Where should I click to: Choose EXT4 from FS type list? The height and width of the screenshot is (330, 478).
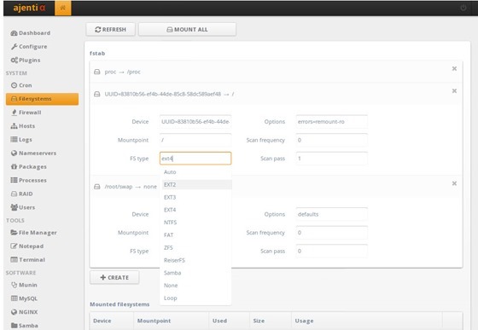(x=195, y=210)
